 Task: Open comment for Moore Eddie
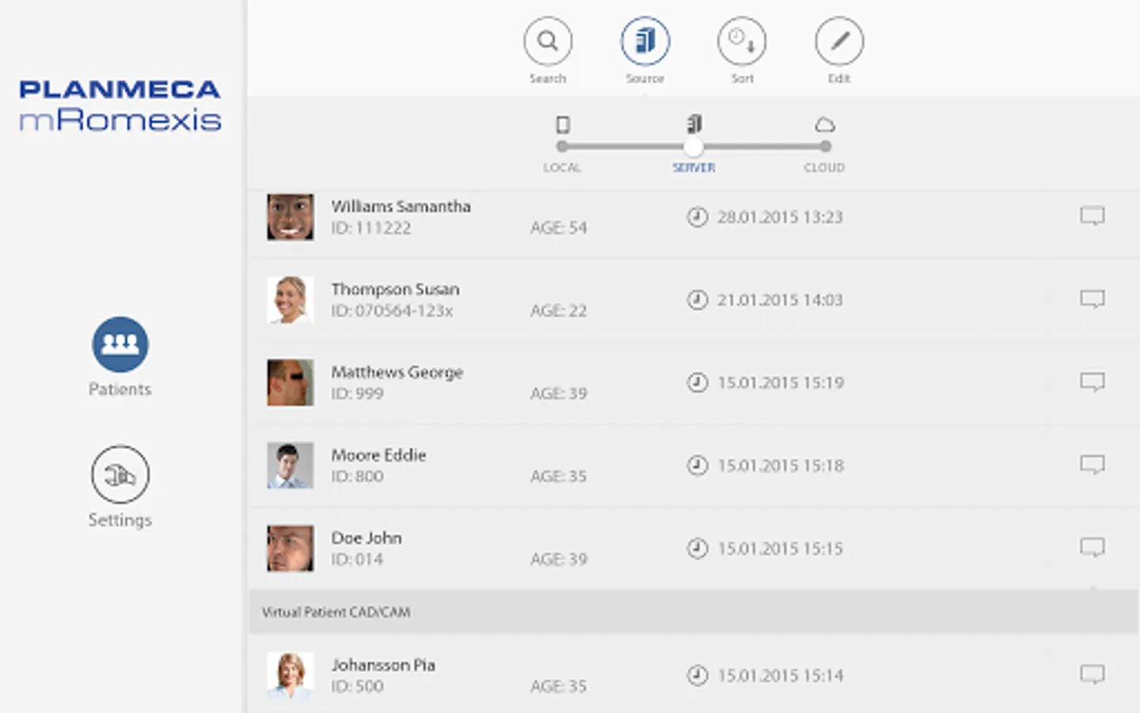[1092, 465]
